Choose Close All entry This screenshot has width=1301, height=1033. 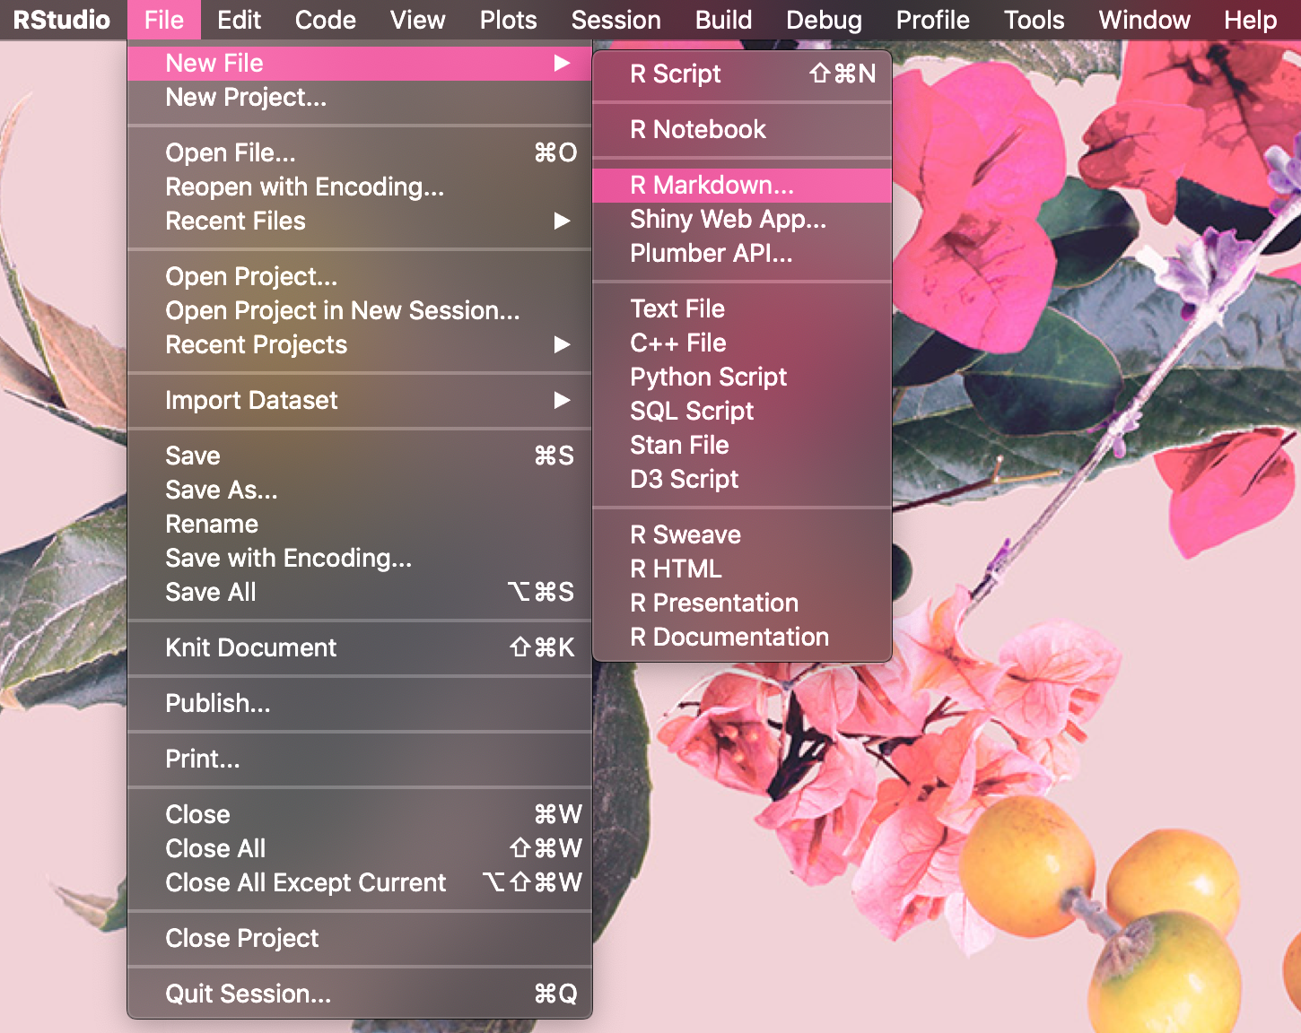point(360,848)
